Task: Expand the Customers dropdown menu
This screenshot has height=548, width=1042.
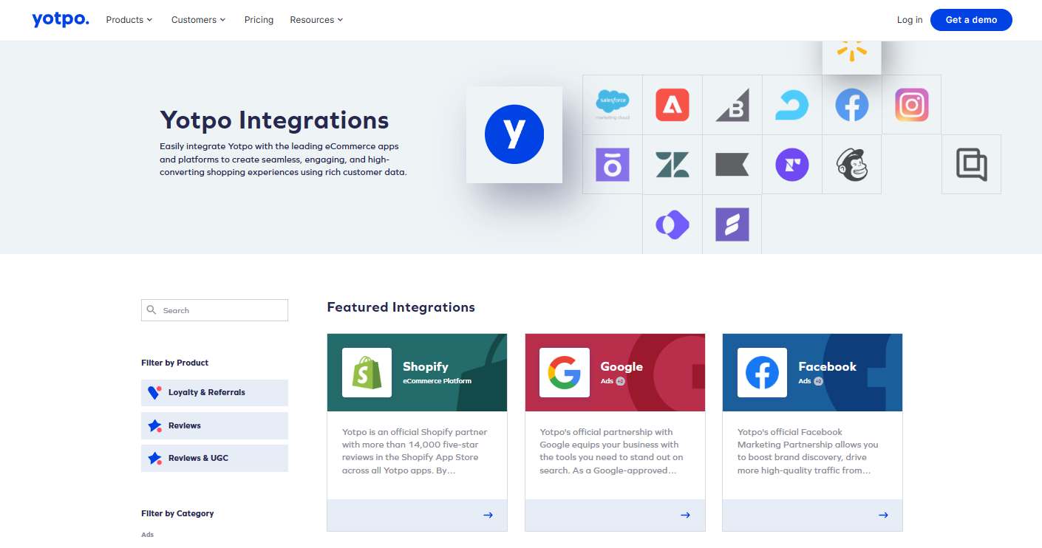Action: [198, 20]
